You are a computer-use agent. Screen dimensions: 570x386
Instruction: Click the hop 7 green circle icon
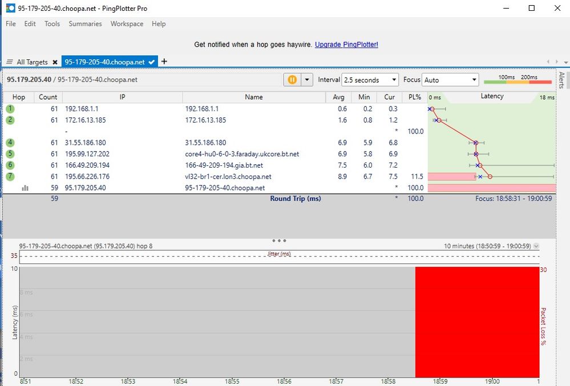(10, 176)
